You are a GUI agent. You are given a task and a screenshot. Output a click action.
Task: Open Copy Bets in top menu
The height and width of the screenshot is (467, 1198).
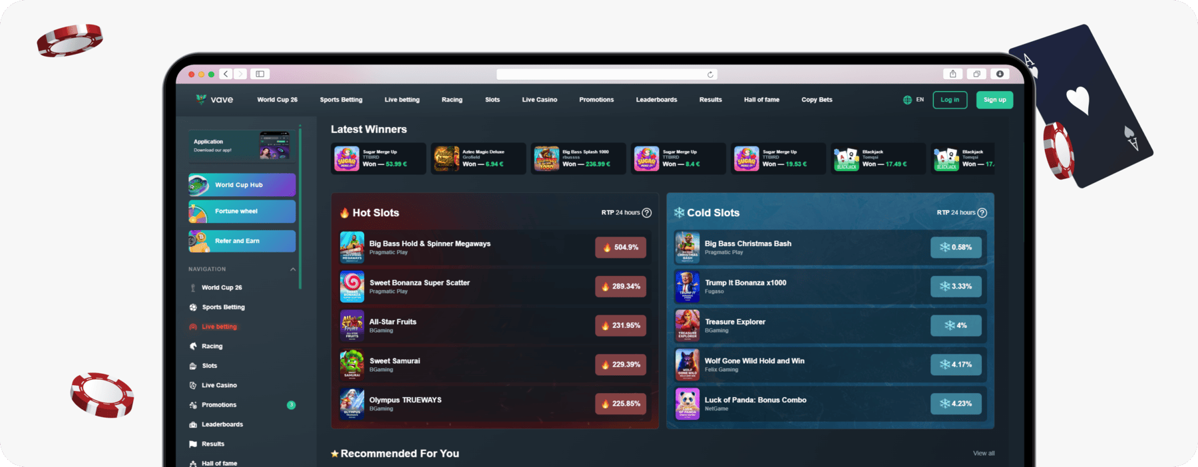coord(817,100)
